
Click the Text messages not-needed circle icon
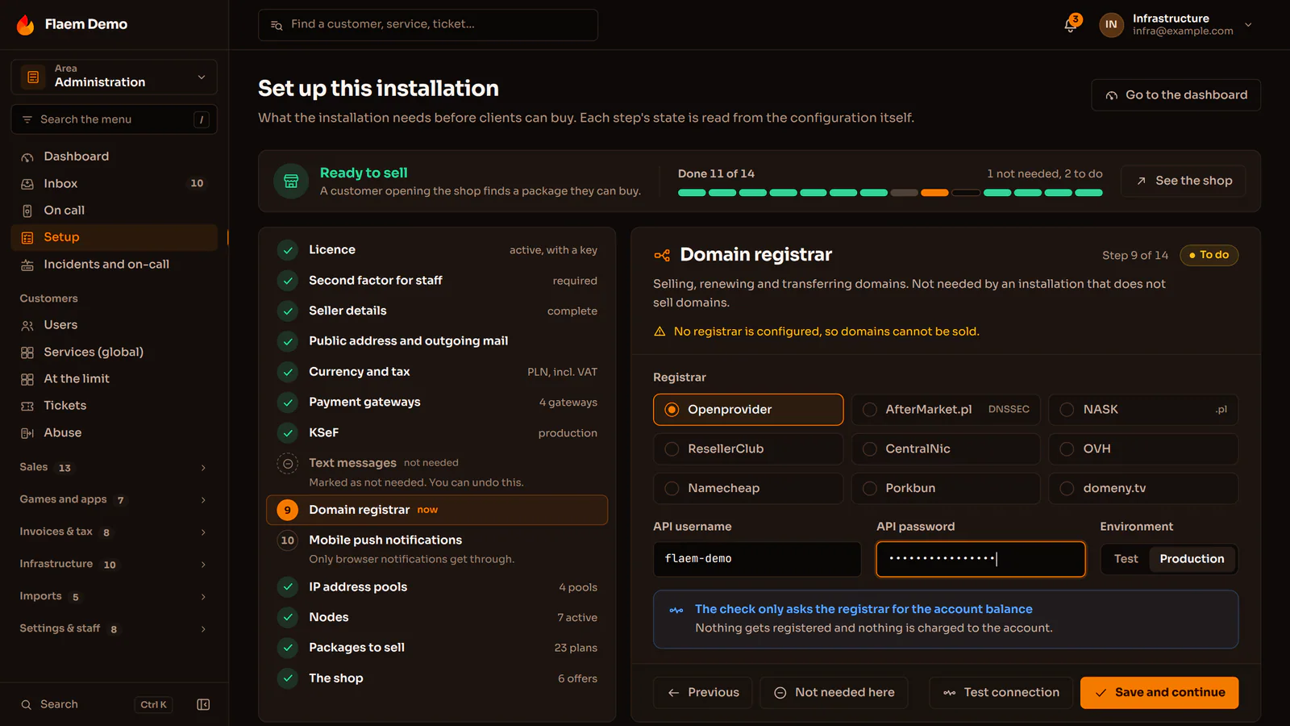288,464
